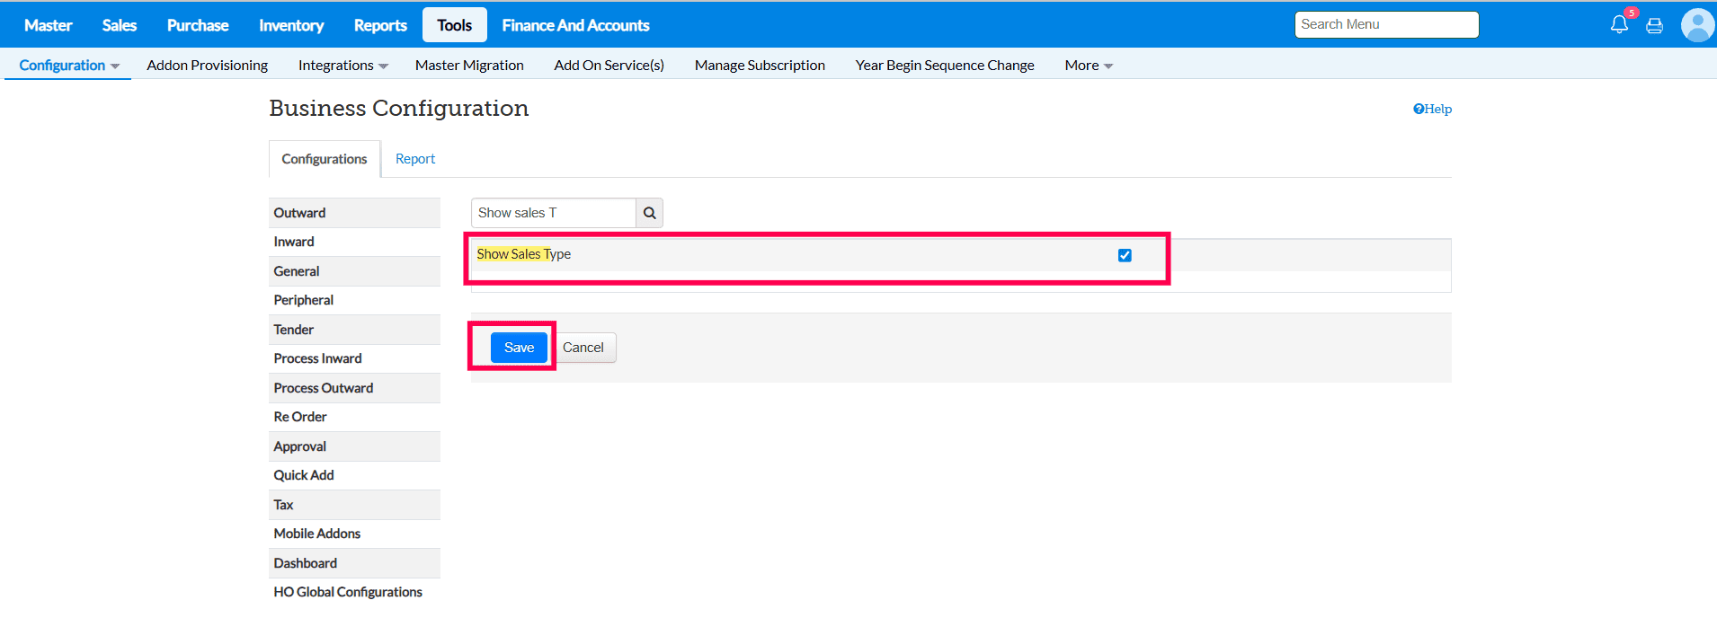Open the Inventory menu

click(x=291, y=25)
